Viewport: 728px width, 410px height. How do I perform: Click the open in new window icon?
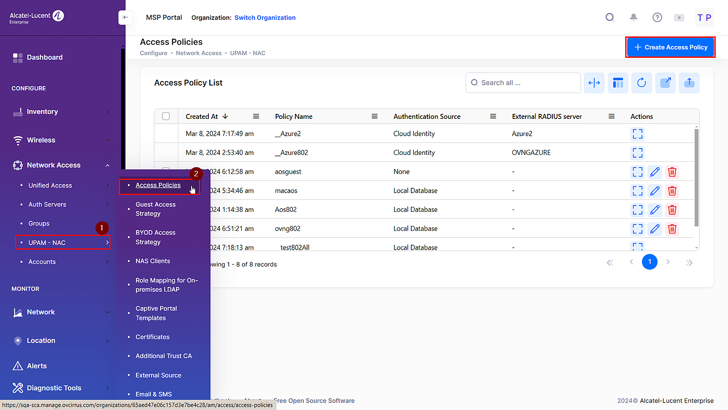point(665,83)
